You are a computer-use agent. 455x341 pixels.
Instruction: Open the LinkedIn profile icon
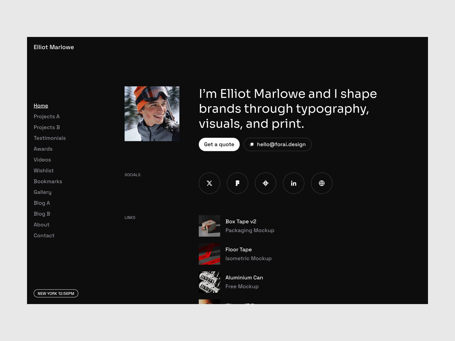click(293, 184)
